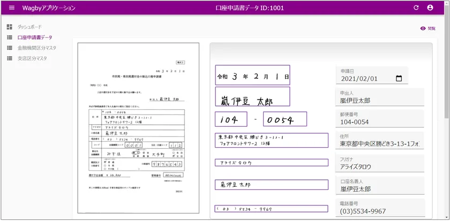Click the scanned application form thumbnail

(x=138, y=127)
